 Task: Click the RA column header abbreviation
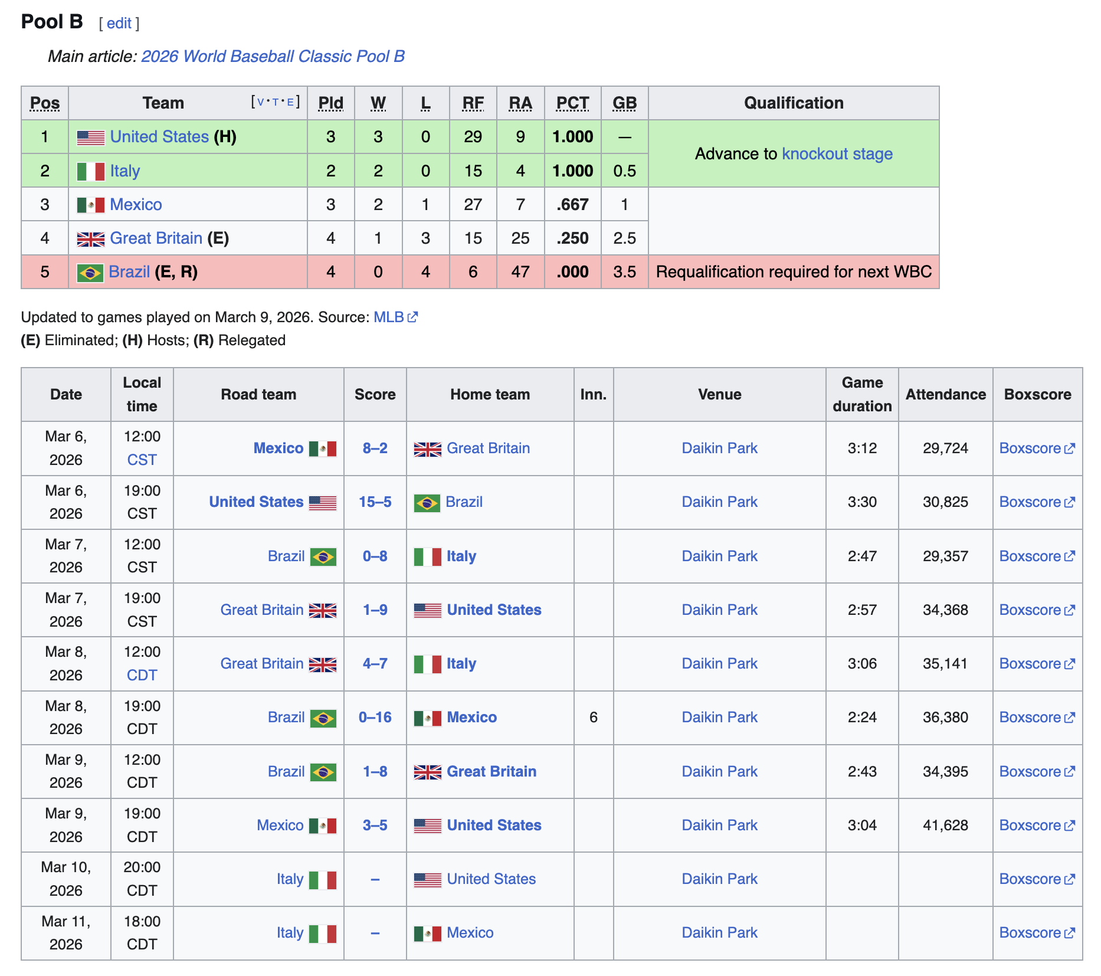[x=520, y=103]
